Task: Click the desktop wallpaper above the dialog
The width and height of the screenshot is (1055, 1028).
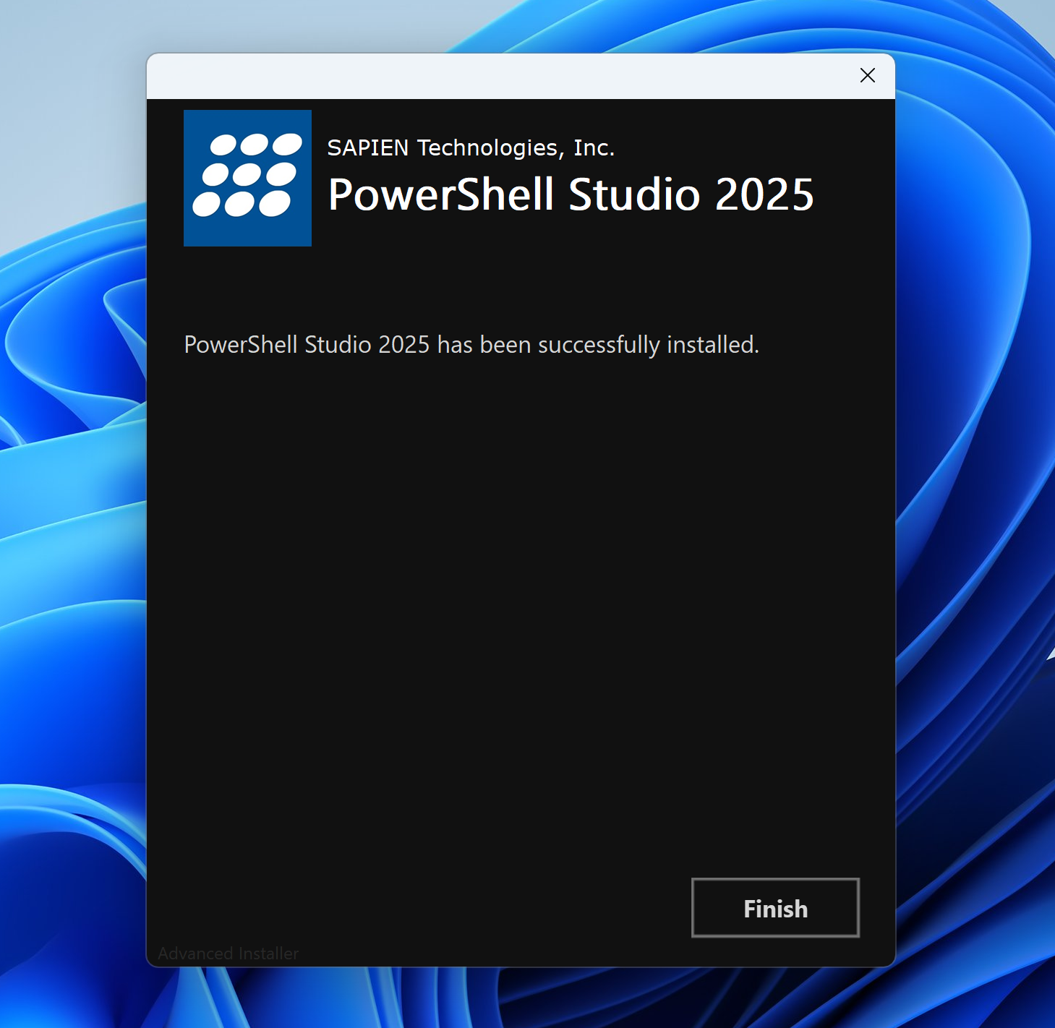Action: [521, 25]
